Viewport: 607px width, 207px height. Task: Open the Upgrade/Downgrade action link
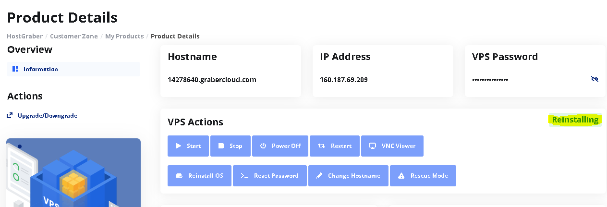point(42,116)
